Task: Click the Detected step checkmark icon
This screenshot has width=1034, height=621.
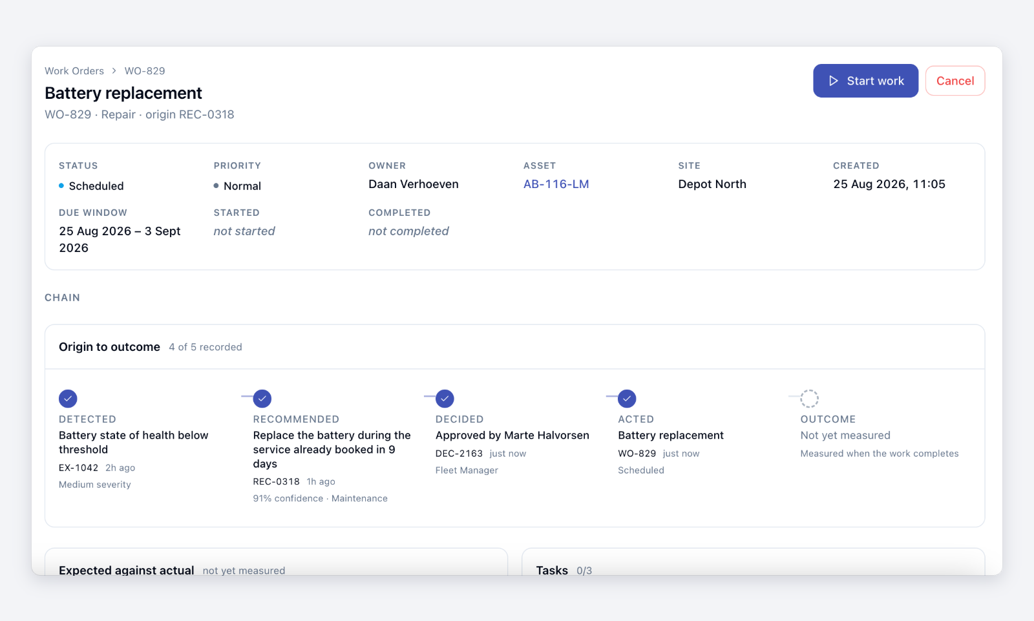Action: [68, 399]
